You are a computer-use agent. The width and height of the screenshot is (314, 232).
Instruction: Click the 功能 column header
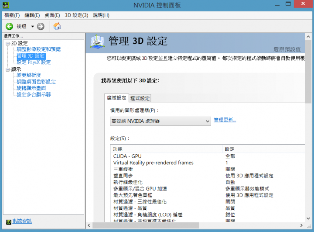pos(167,149)
